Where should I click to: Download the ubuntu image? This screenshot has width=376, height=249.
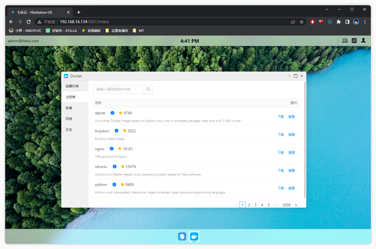click(x=281, y=170)
